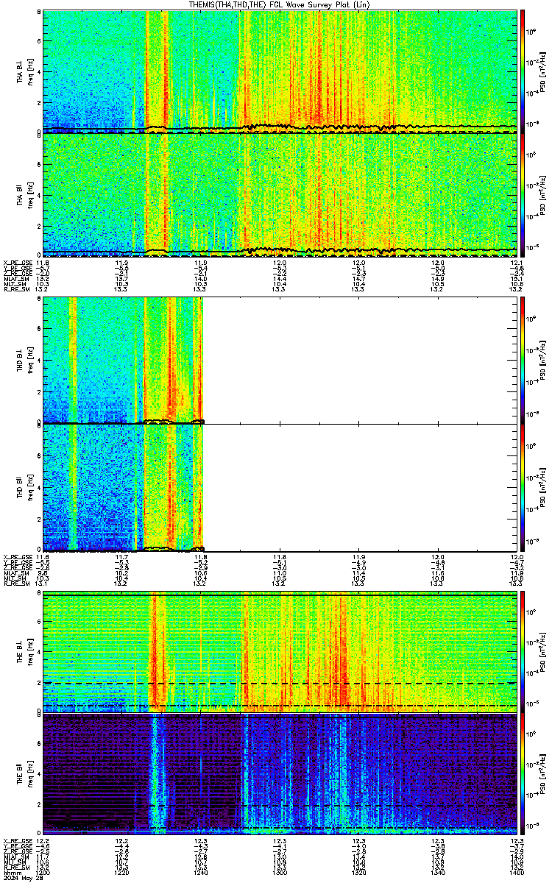Click the 1400 time tick label
The width and height of the screenshot is (552, 883).
point(516,872)
